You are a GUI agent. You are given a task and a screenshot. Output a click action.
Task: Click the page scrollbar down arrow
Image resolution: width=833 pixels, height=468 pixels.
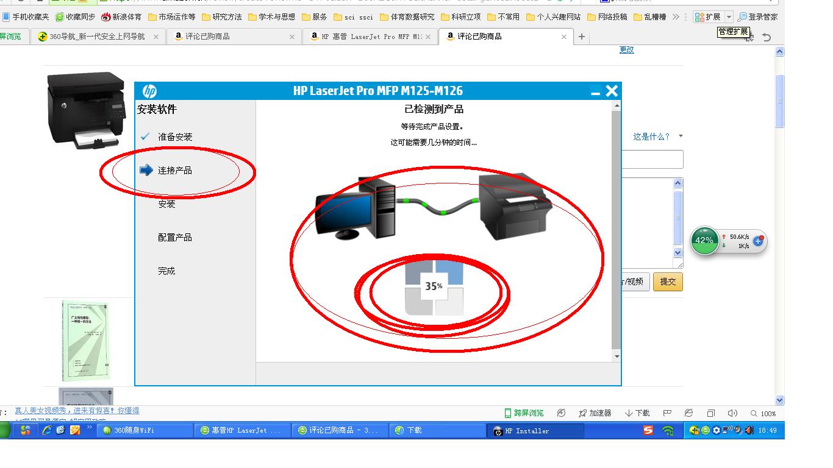pos(780,400)
